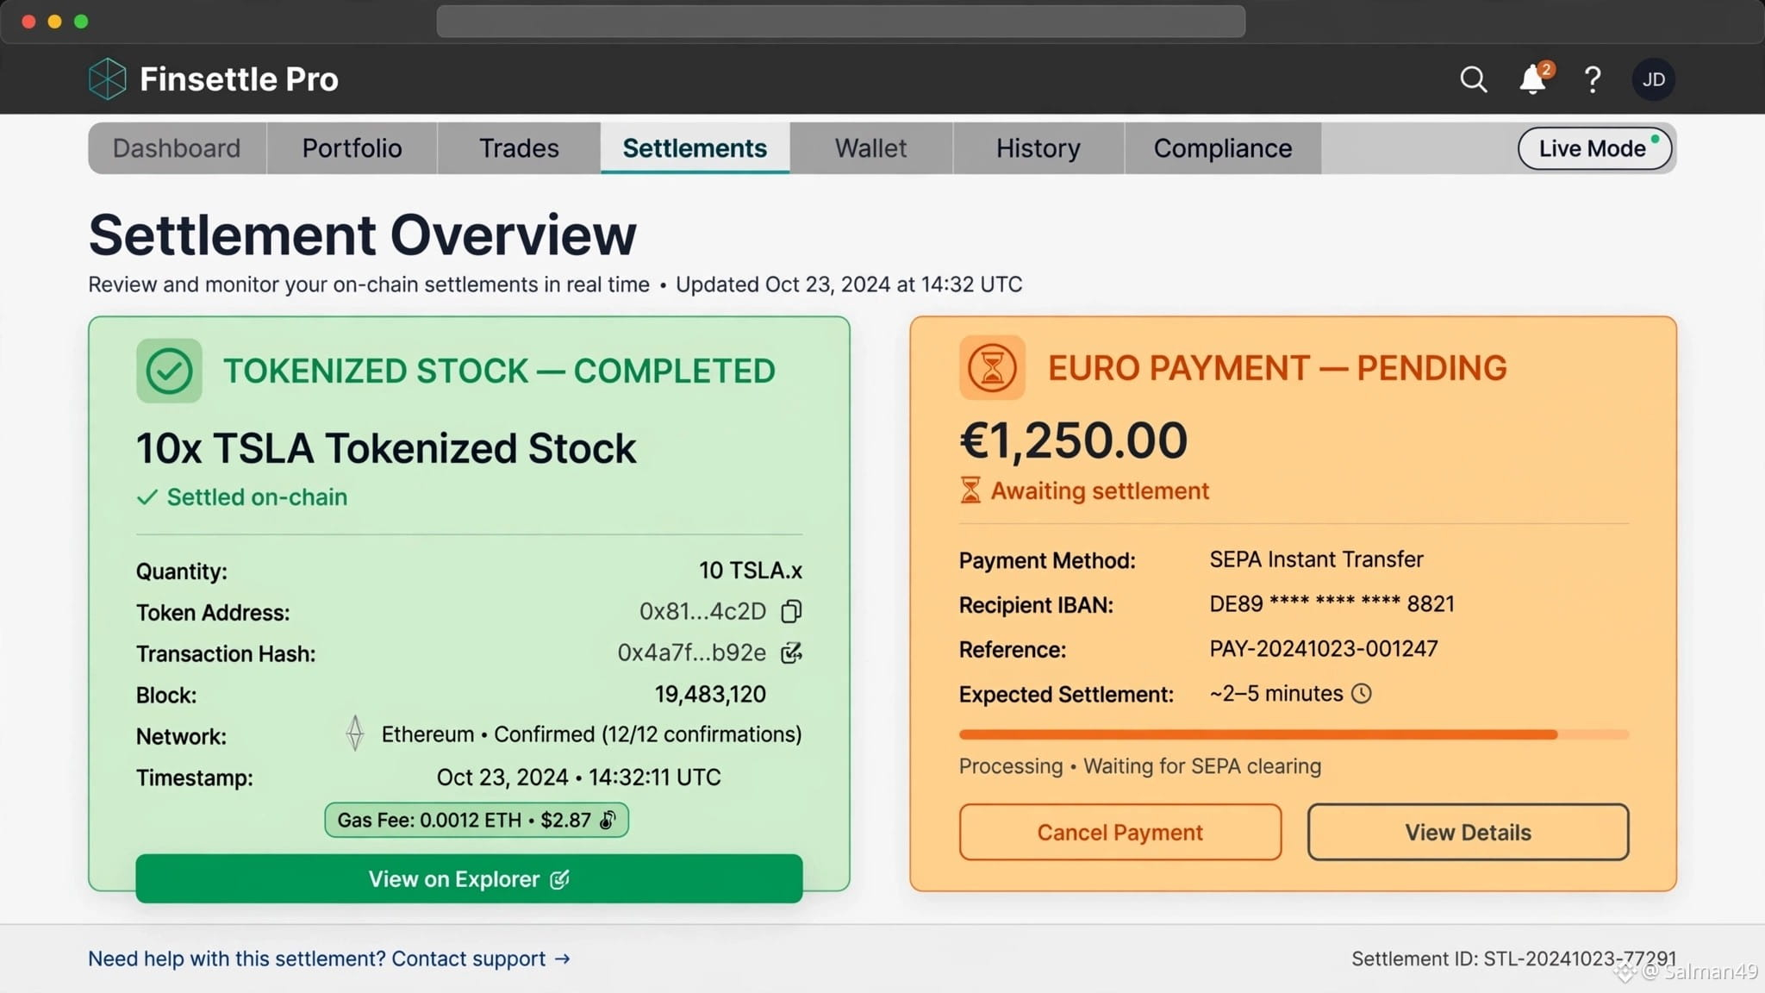Click the €1,250.00 amount

click(x=1073, y=440)
